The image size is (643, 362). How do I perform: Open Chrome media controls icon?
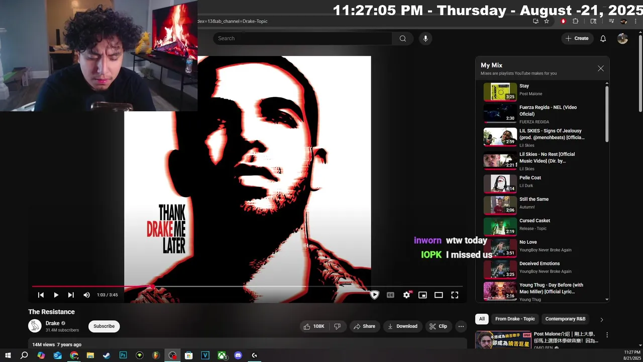pos(611,21)
